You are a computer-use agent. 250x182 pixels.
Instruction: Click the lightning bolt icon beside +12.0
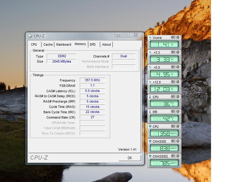[x=150, y=82]
